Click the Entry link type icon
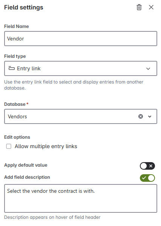161x226 pixels. (12, 68)
